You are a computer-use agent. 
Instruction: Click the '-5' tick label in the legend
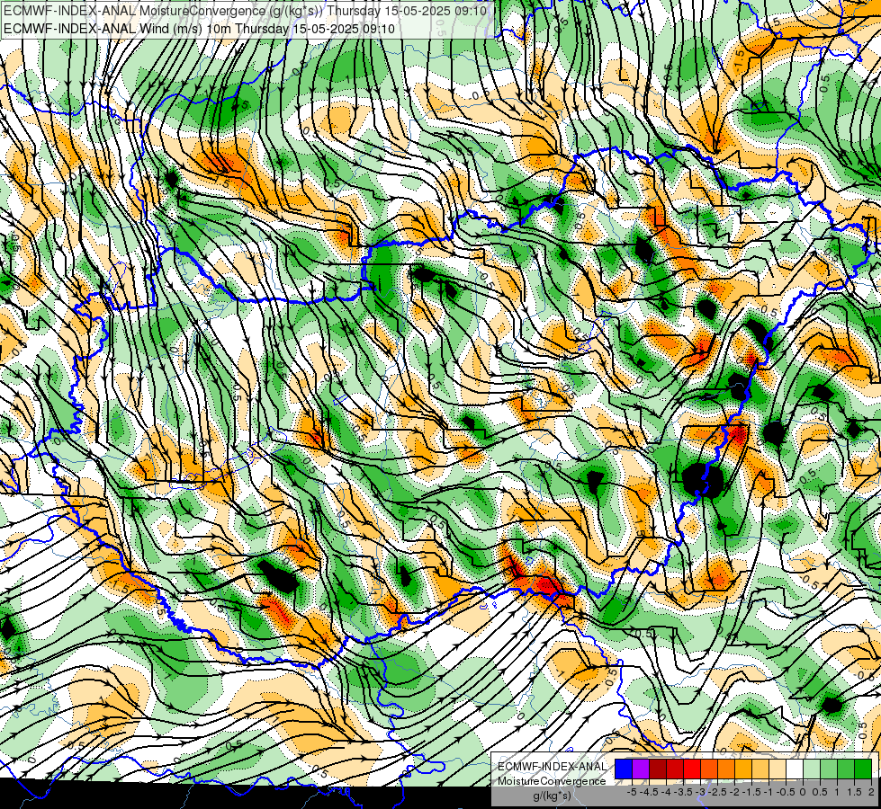tap(632, 792)
